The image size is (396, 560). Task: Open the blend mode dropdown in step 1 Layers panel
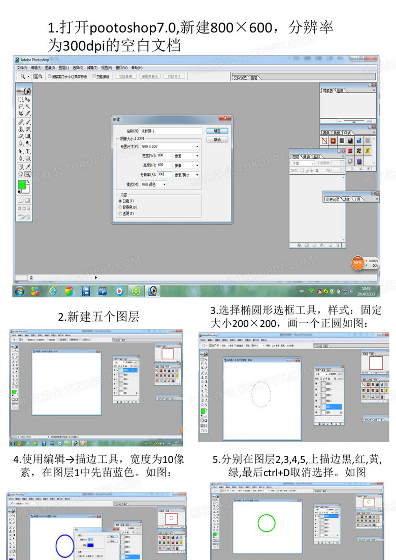[x=303, y=163]
